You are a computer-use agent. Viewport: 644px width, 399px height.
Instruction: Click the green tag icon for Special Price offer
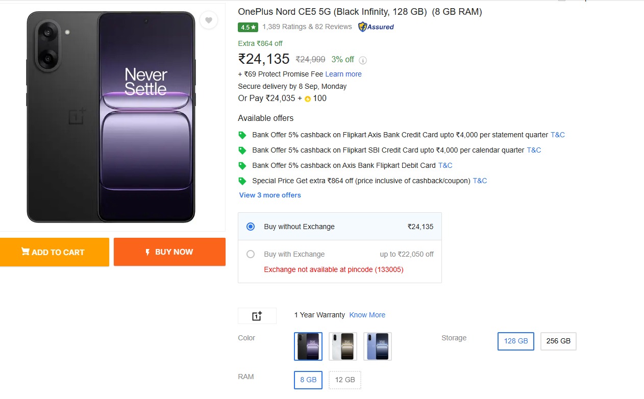click(x=242, y=181)
